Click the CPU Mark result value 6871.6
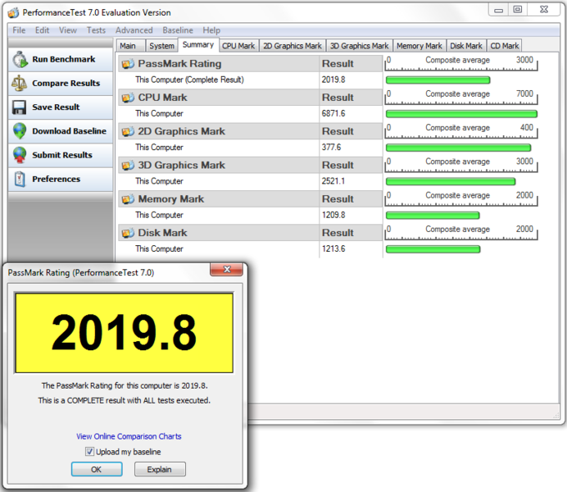 click(333, 114)
